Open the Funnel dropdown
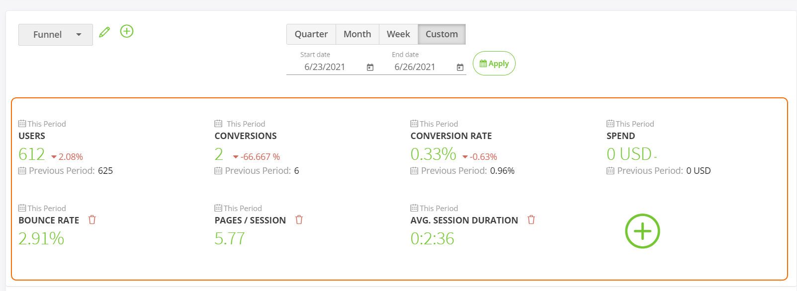797x291 pixels. coord(56,35)
